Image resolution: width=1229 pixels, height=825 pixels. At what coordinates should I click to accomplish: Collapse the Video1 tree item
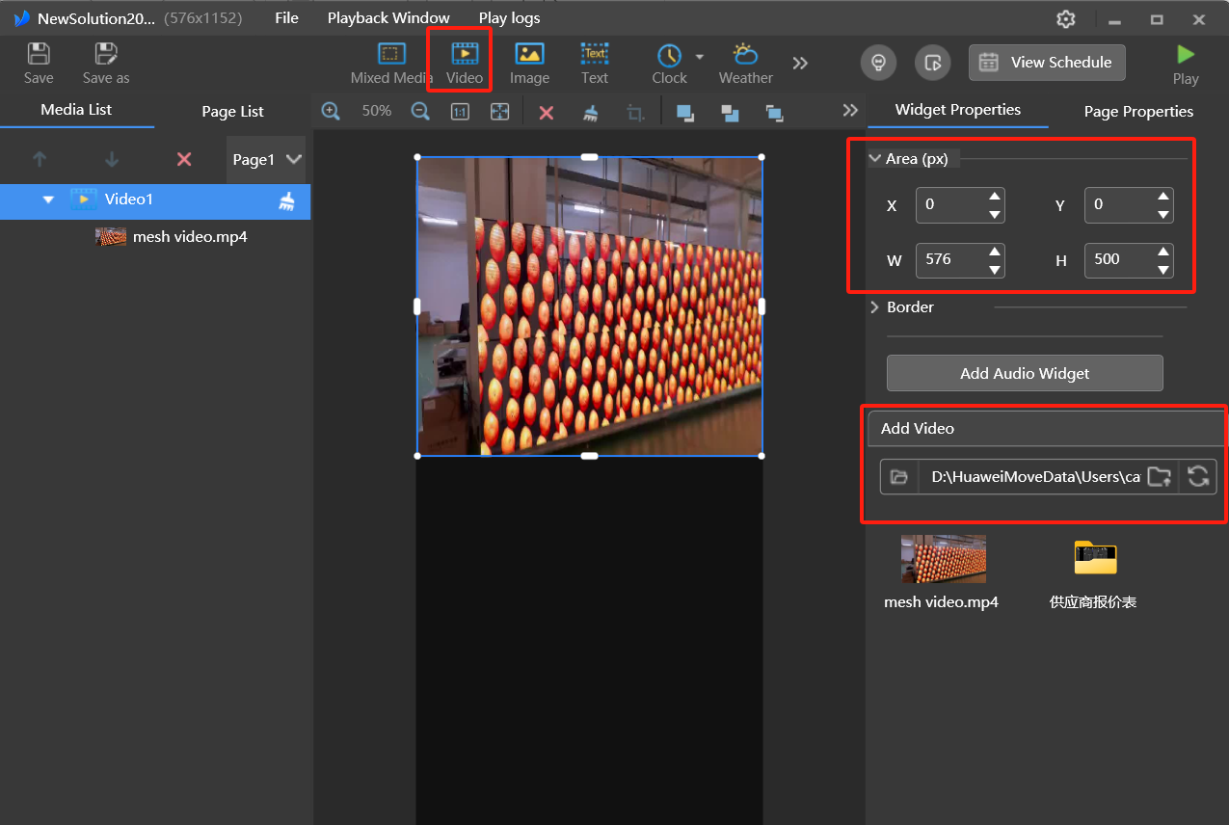(48, 200)
